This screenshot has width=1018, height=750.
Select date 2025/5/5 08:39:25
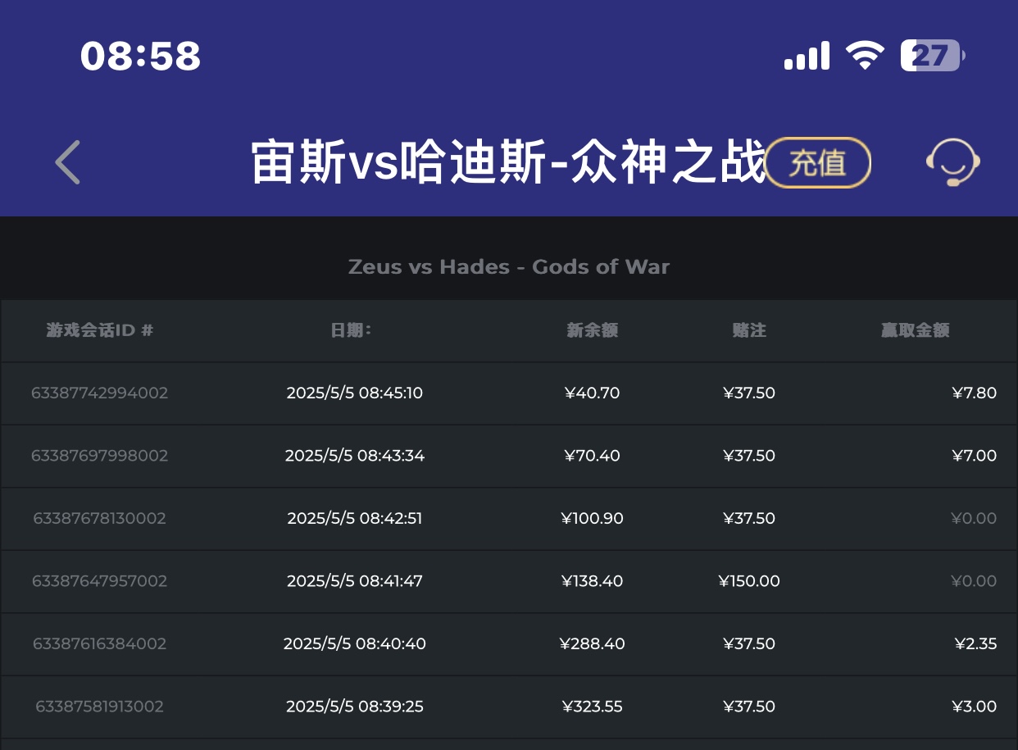(x=355, y=707)
